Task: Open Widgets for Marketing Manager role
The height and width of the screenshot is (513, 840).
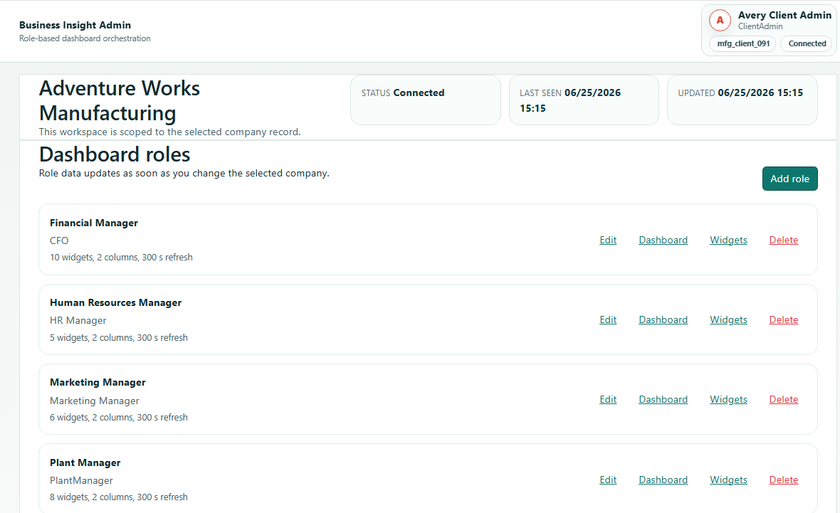Action: pyautogui.click(x=728, y=399)
